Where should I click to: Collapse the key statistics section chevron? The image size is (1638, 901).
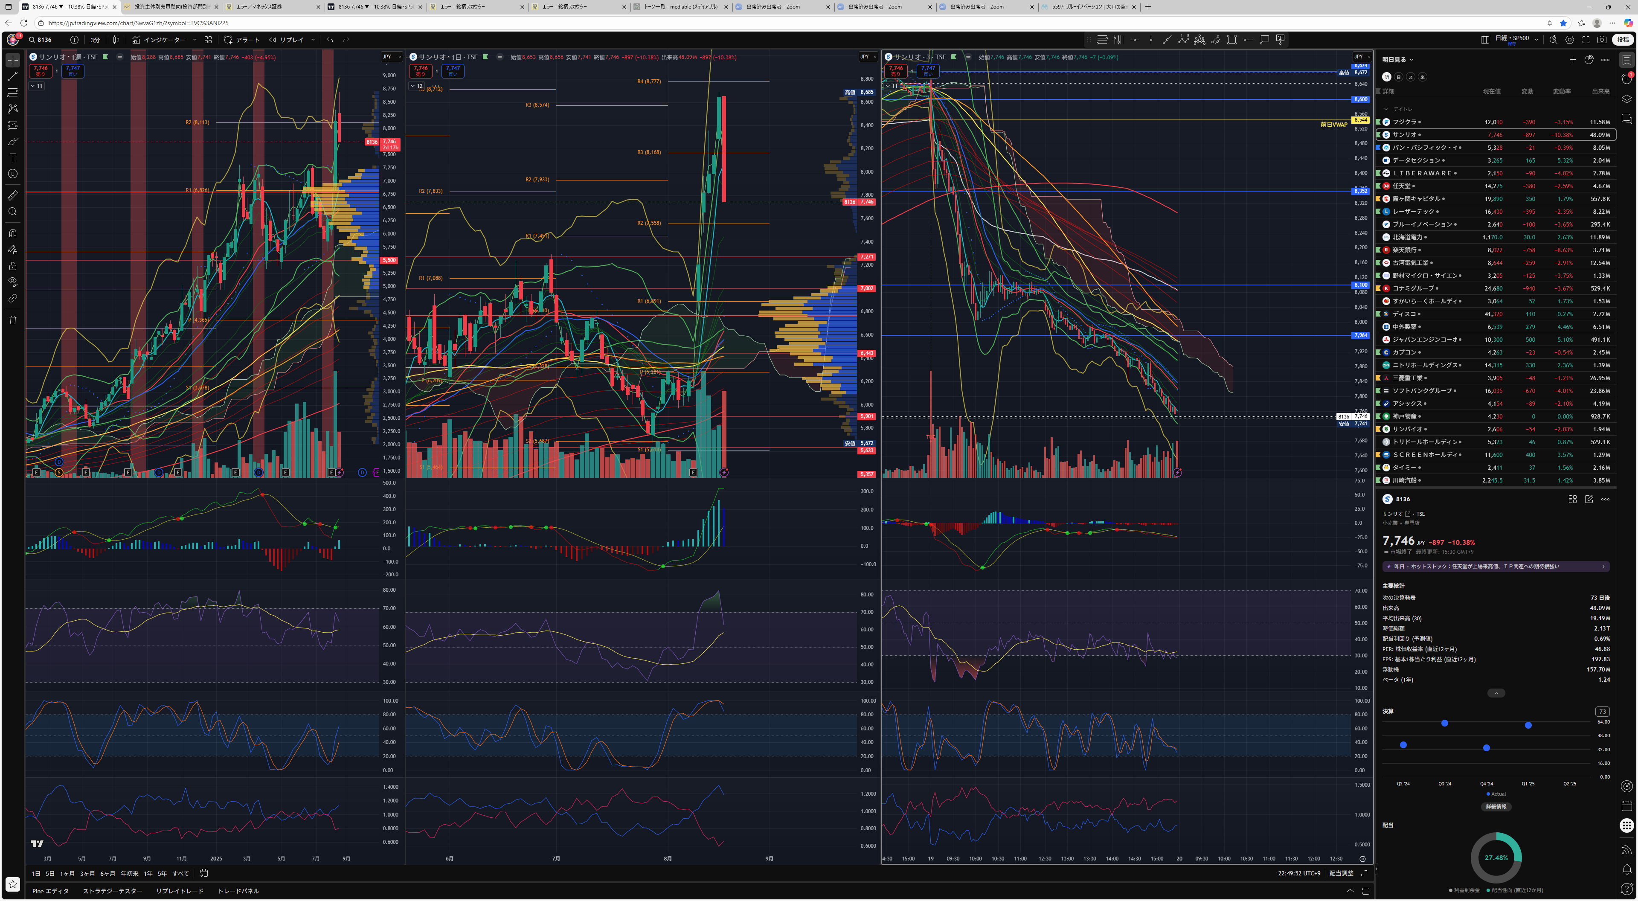(x=1496, y=693)
